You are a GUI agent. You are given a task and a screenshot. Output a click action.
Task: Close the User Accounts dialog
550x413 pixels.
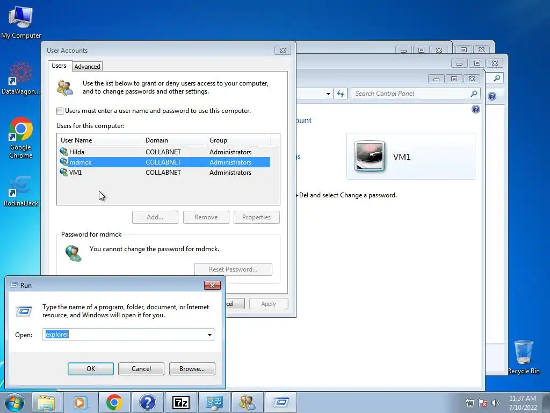pyautogui.click(x=283, y=50)
